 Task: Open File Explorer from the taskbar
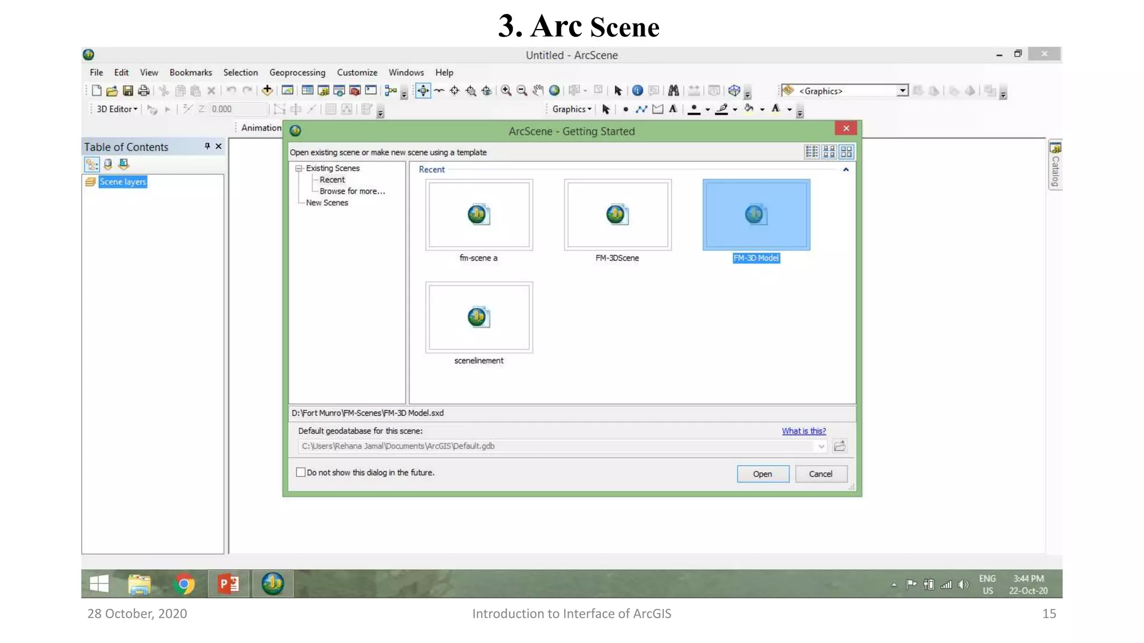(x=139, y=584)
